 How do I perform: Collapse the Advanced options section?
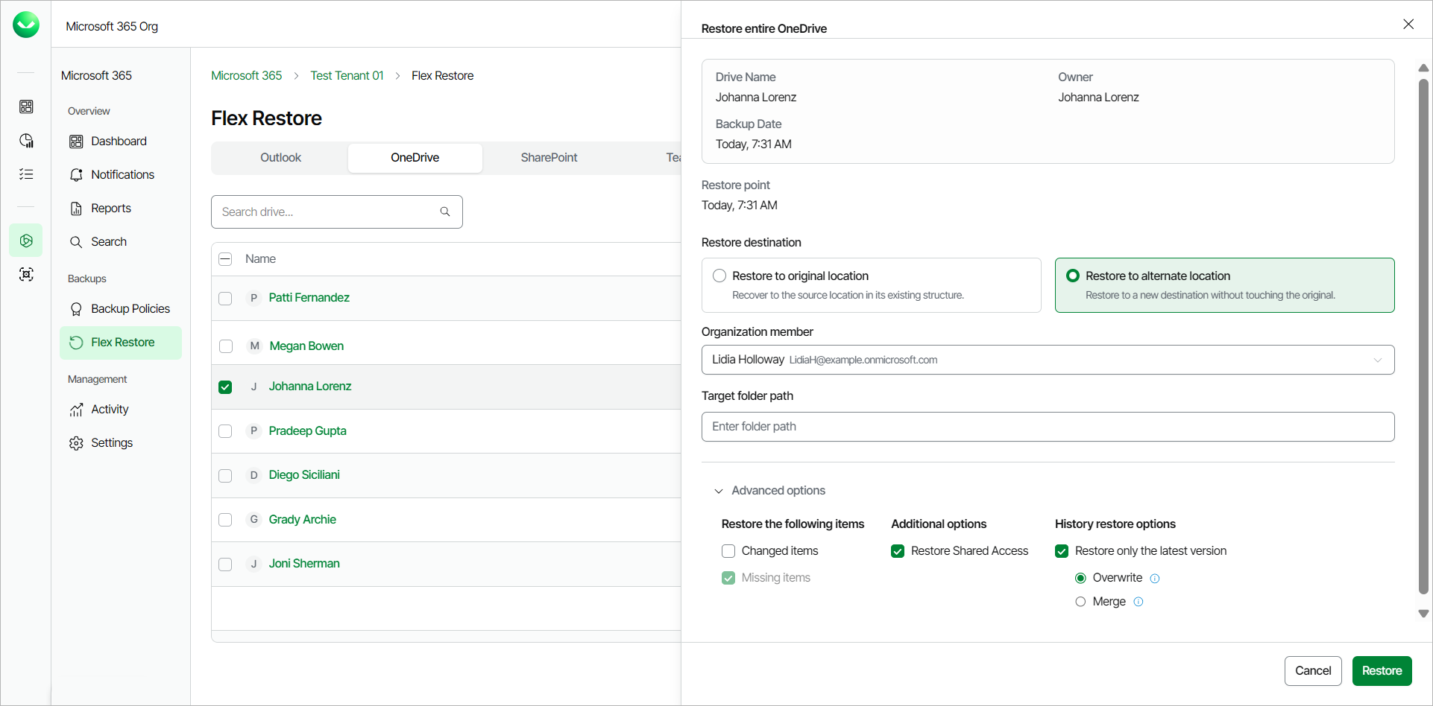770,491
